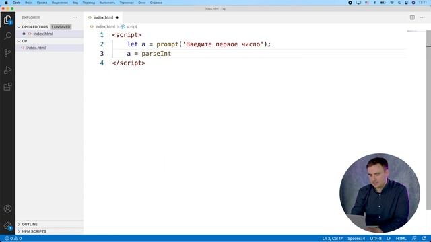This screenshot has height=242, width=431.
Task: Open the Manage gear icon
Action: point(7,226)
